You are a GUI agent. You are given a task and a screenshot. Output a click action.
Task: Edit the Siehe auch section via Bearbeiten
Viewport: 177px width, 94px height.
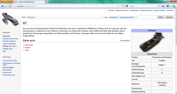(x=125, y=41)
